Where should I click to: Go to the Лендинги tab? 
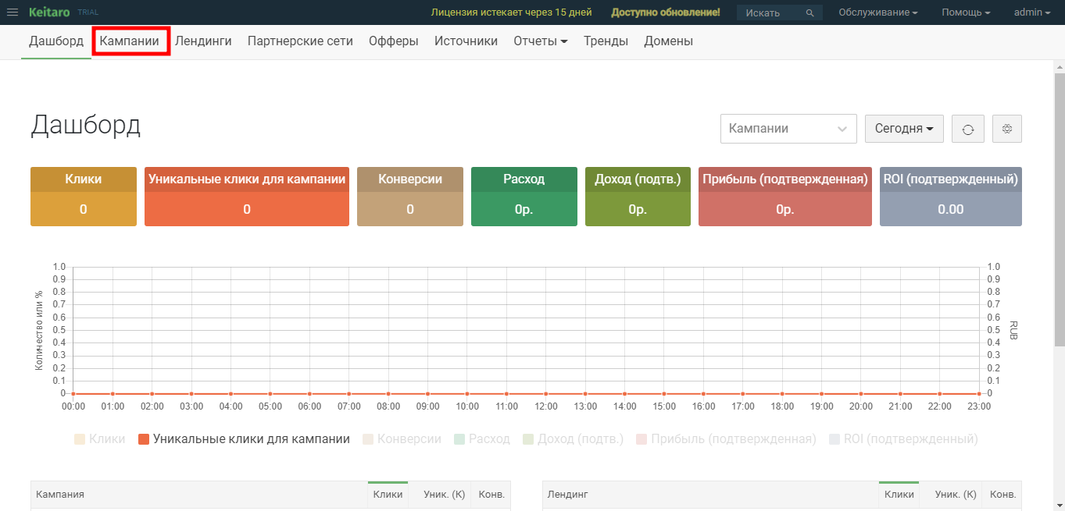coord(203,41)
